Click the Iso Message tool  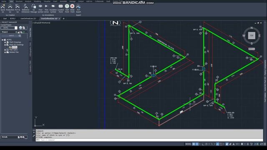(33, 8)
